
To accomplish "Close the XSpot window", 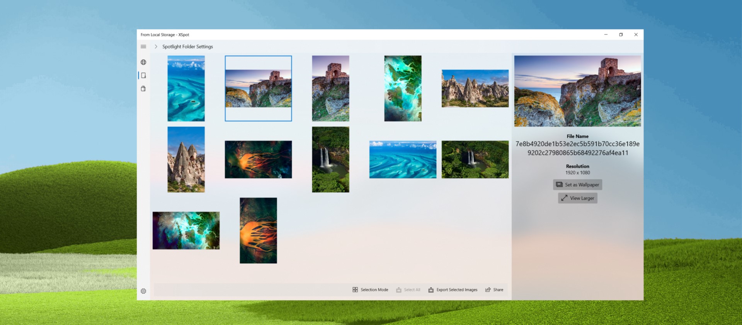I will (636, 35).
